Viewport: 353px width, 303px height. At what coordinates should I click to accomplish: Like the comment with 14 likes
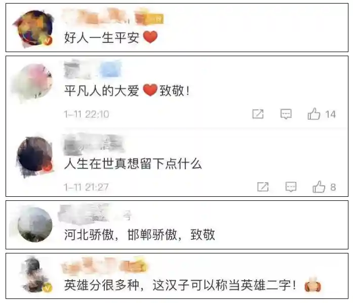pos(314,113)
